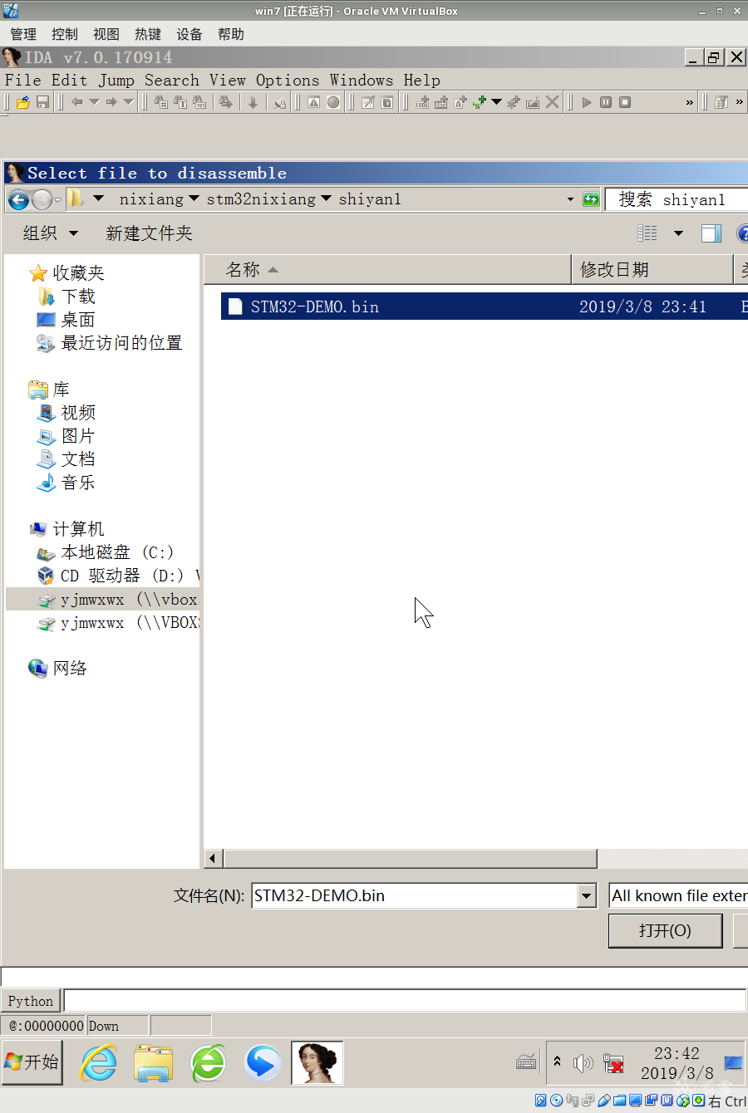This screenshot has width=748, height=1113.
Task: Click the gray circle icon in IDA toolbar
Action: point(333,102)
